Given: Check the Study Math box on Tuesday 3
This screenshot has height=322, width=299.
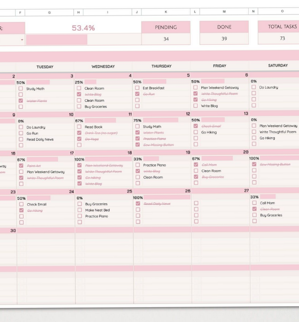Looking at the screenshot, I should (x=21, y=89).
